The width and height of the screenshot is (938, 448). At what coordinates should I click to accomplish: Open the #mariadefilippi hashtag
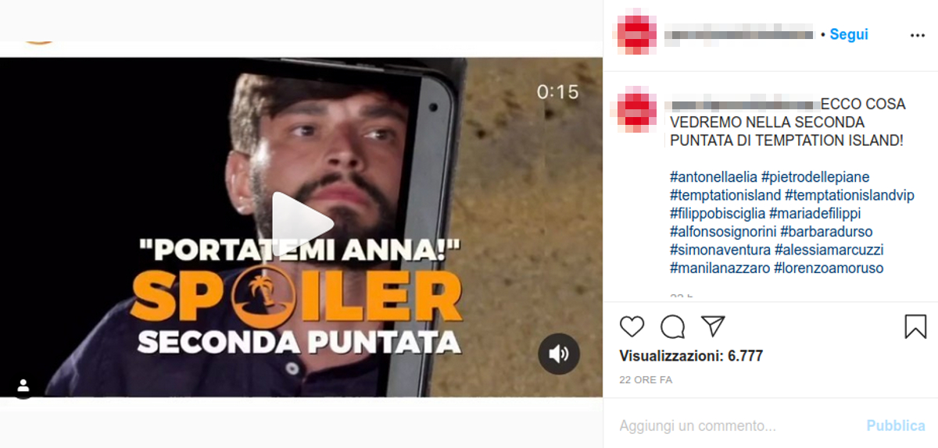tap(814, 213)
